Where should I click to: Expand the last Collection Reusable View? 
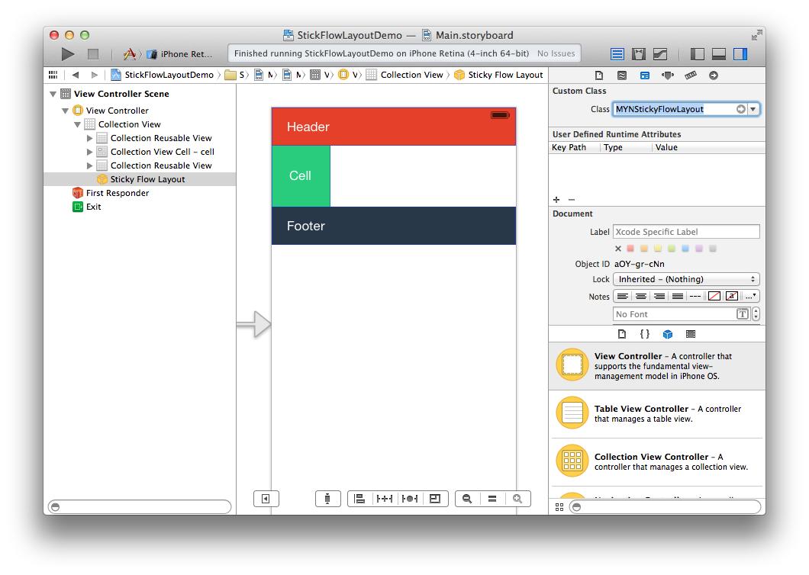point(90,165)
